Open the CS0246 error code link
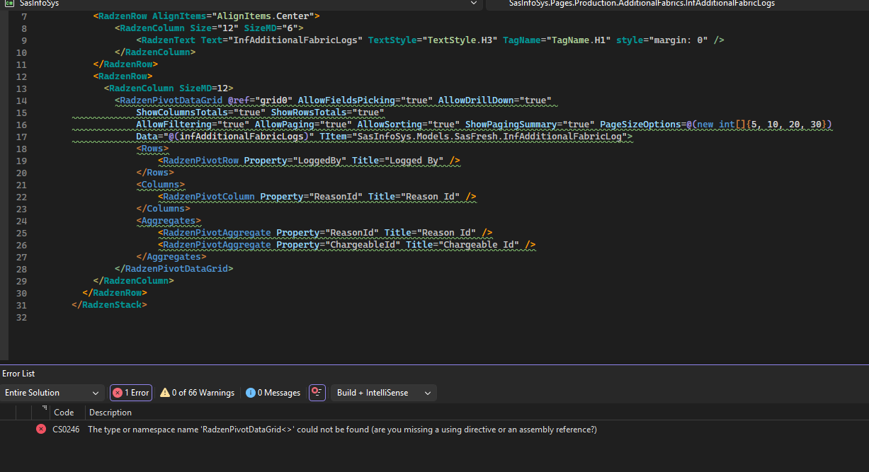This screenshot has height=472, width=869. tap(64, 430)
